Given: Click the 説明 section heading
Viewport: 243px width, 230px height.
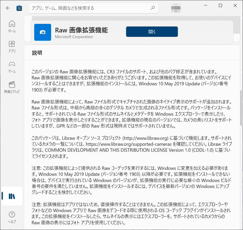Looking at the screenshot, I should tap(37, 53).
